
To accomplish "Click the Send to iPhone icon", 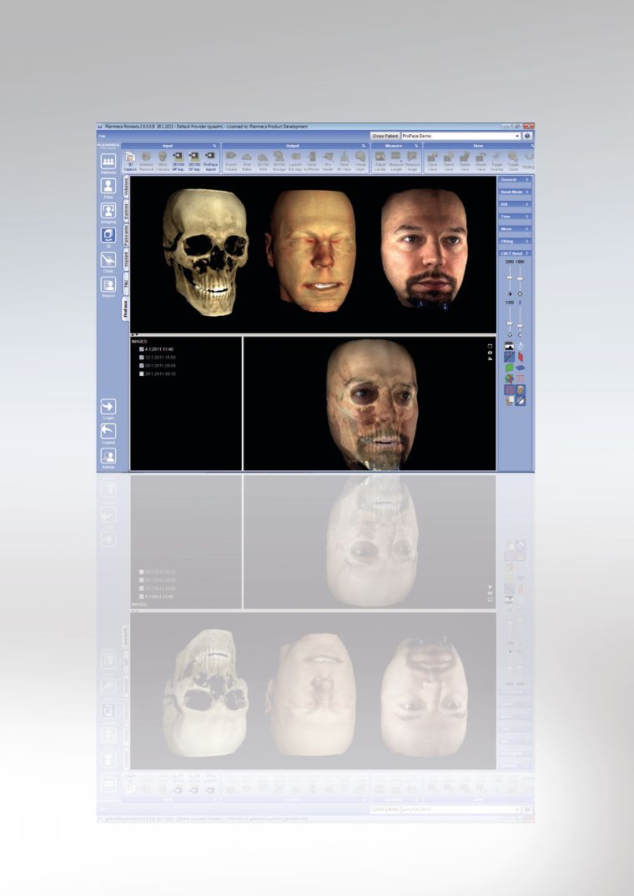I will coord(311,161).
